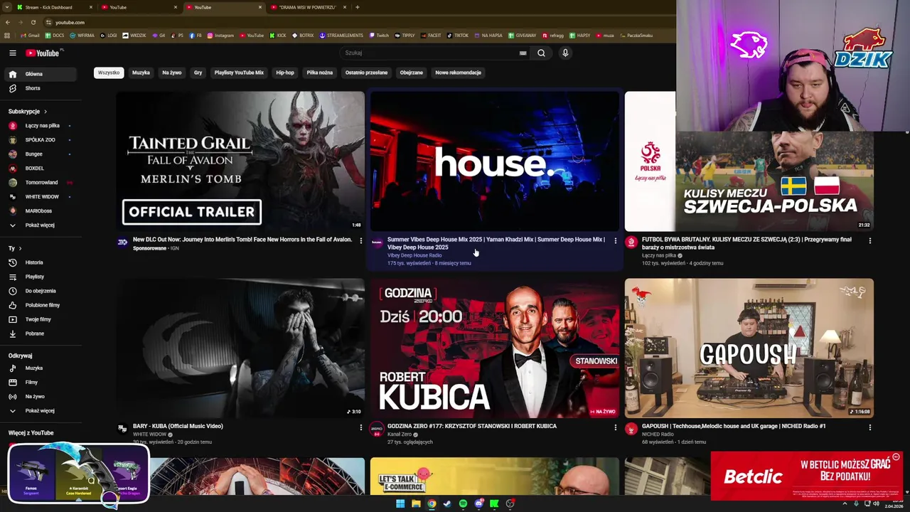Open options menu for GAPOUSH video

(869, 427)
